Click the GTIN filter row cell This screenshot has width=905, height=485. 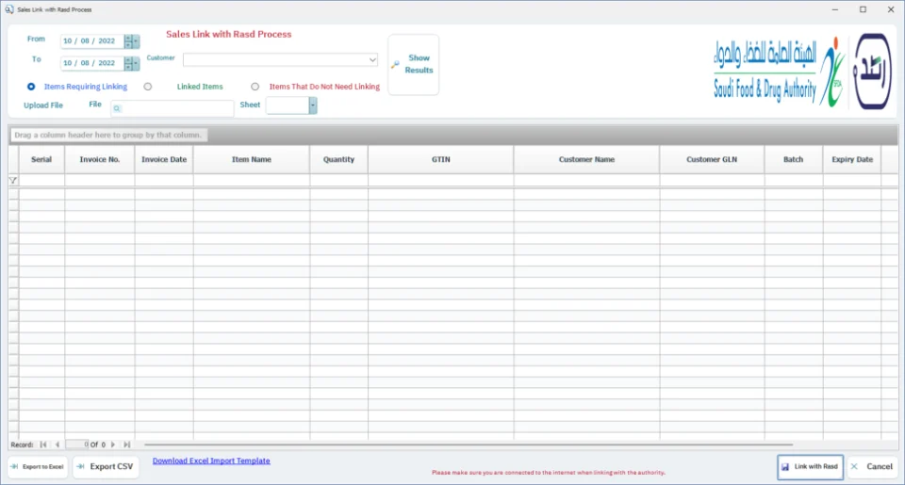[441, 181]
